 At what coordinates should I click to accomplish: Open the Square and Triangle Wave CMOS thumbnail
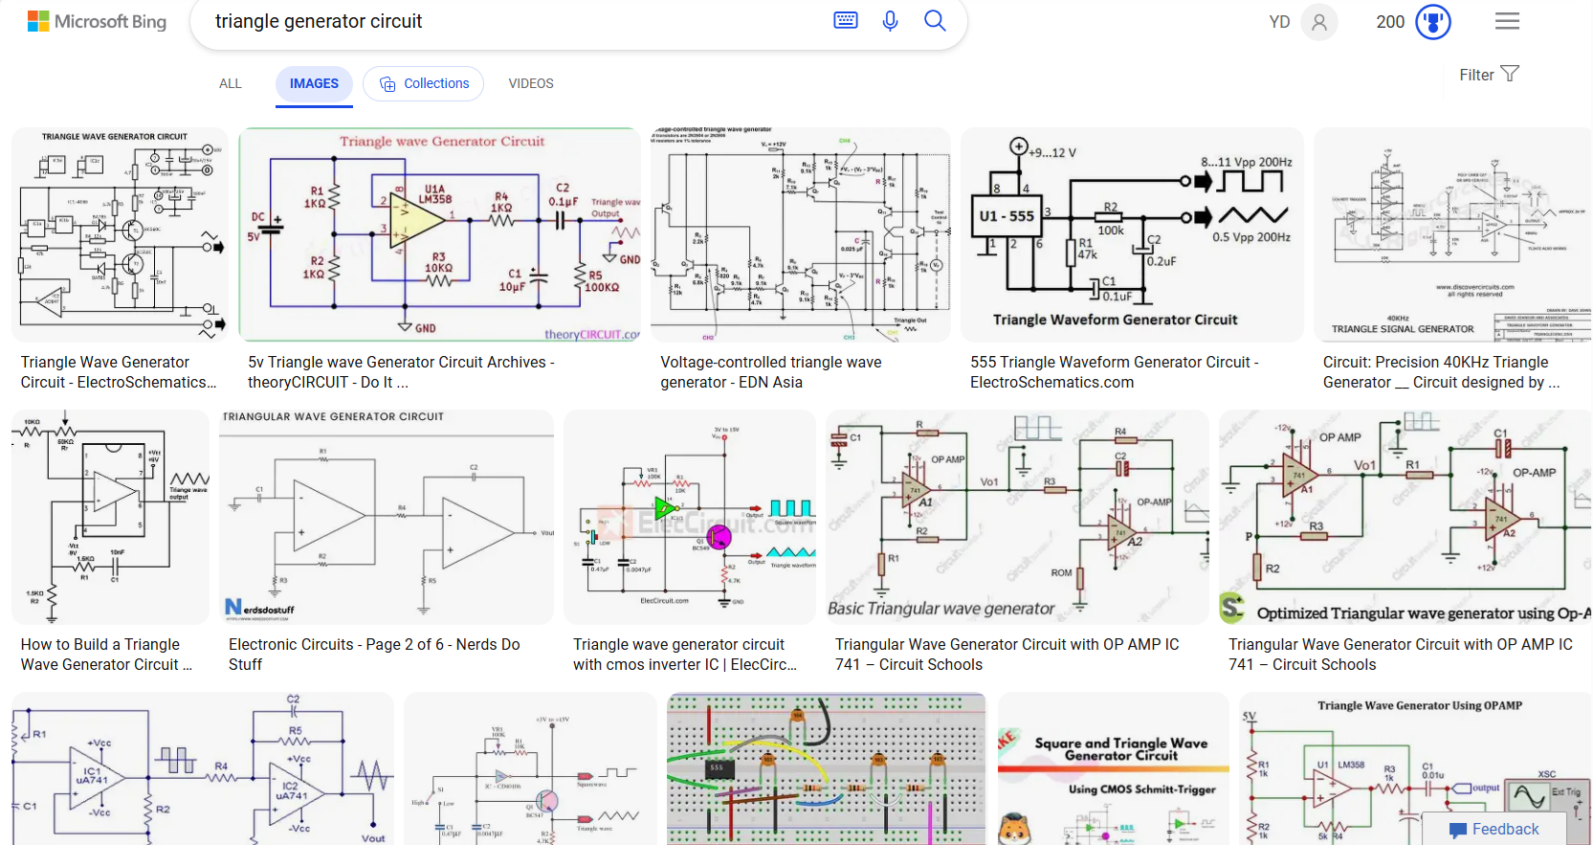(x=1113, y=768)
